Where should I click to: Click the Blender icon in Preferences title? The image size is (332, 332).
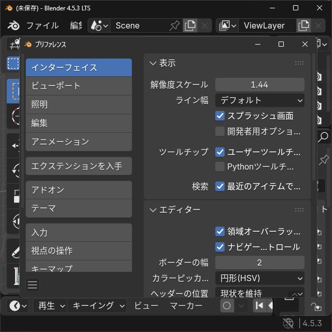pyautogui.click(x=28, y=45)
